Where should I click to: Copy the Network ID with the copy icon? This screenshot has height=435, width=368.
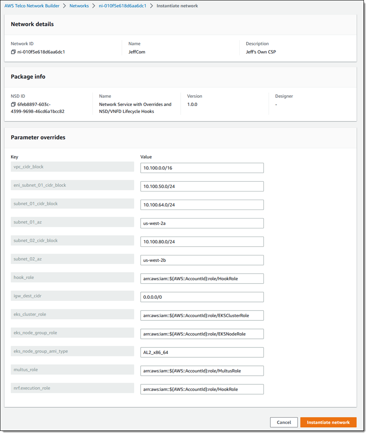click(x=13, y=52)
